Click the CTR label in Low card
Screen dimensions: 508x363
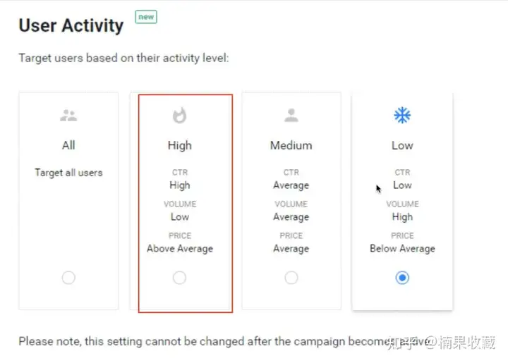tap(402, 173)
